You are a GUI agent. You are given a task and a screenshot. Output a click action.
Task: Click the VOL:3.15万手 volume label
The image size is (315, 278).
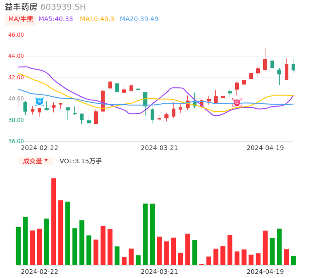tap(81, 161)
